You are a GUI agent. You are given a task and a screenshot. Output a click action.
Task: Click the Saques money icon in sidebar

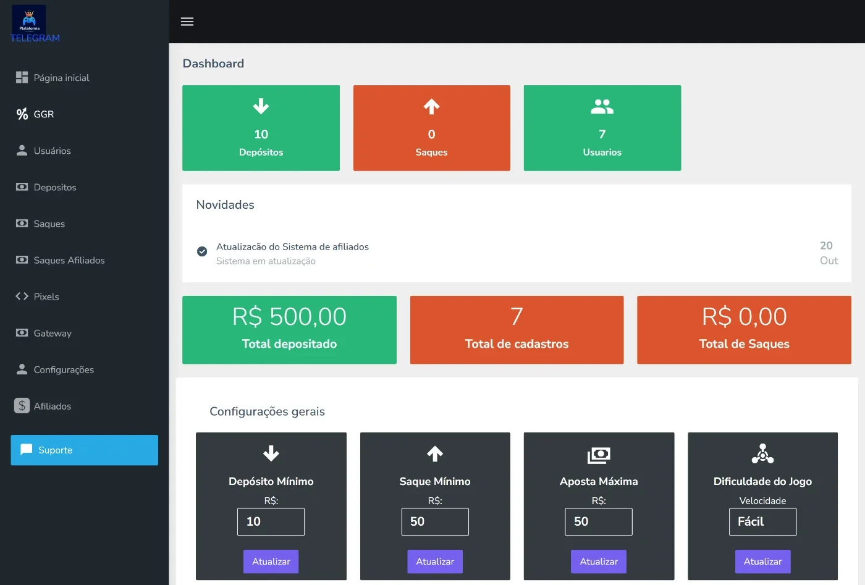22,223
